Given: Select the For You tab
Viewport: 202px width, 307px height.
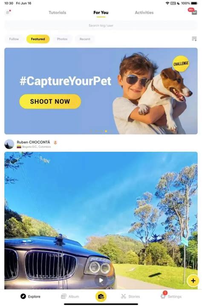Looking at the screenshot, I should (101, 12).
